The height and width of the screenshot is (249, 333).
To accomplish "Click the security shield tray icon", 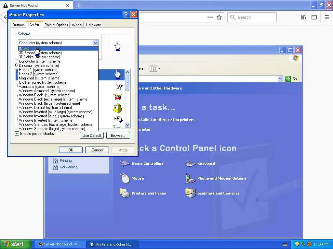I will pos(297,244).
